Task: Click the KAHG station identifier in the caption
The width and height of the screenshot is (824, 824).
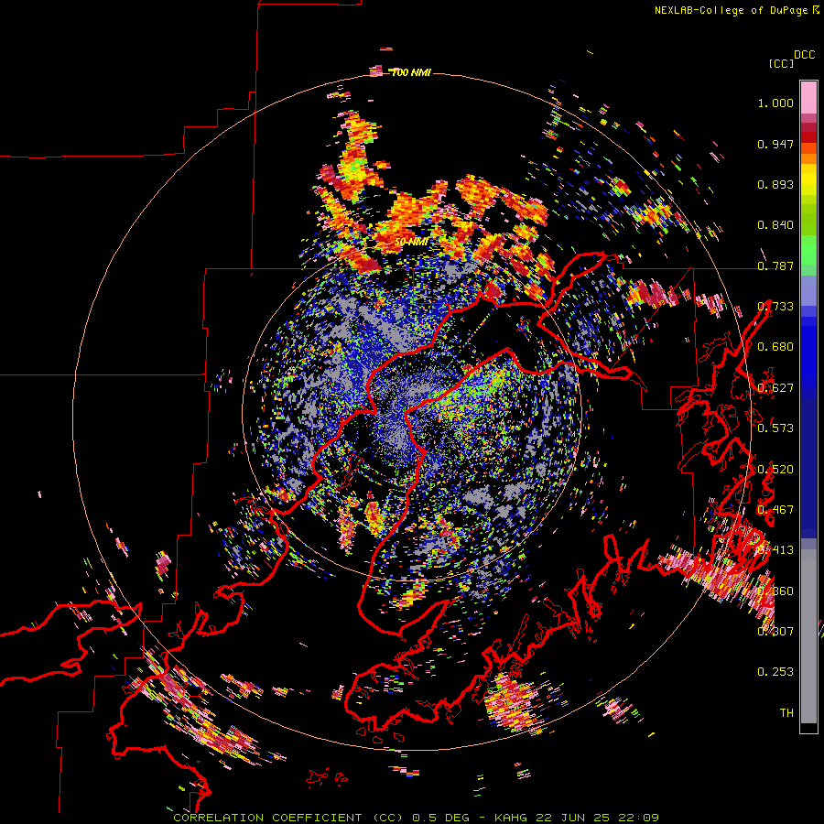Action: 510,818
